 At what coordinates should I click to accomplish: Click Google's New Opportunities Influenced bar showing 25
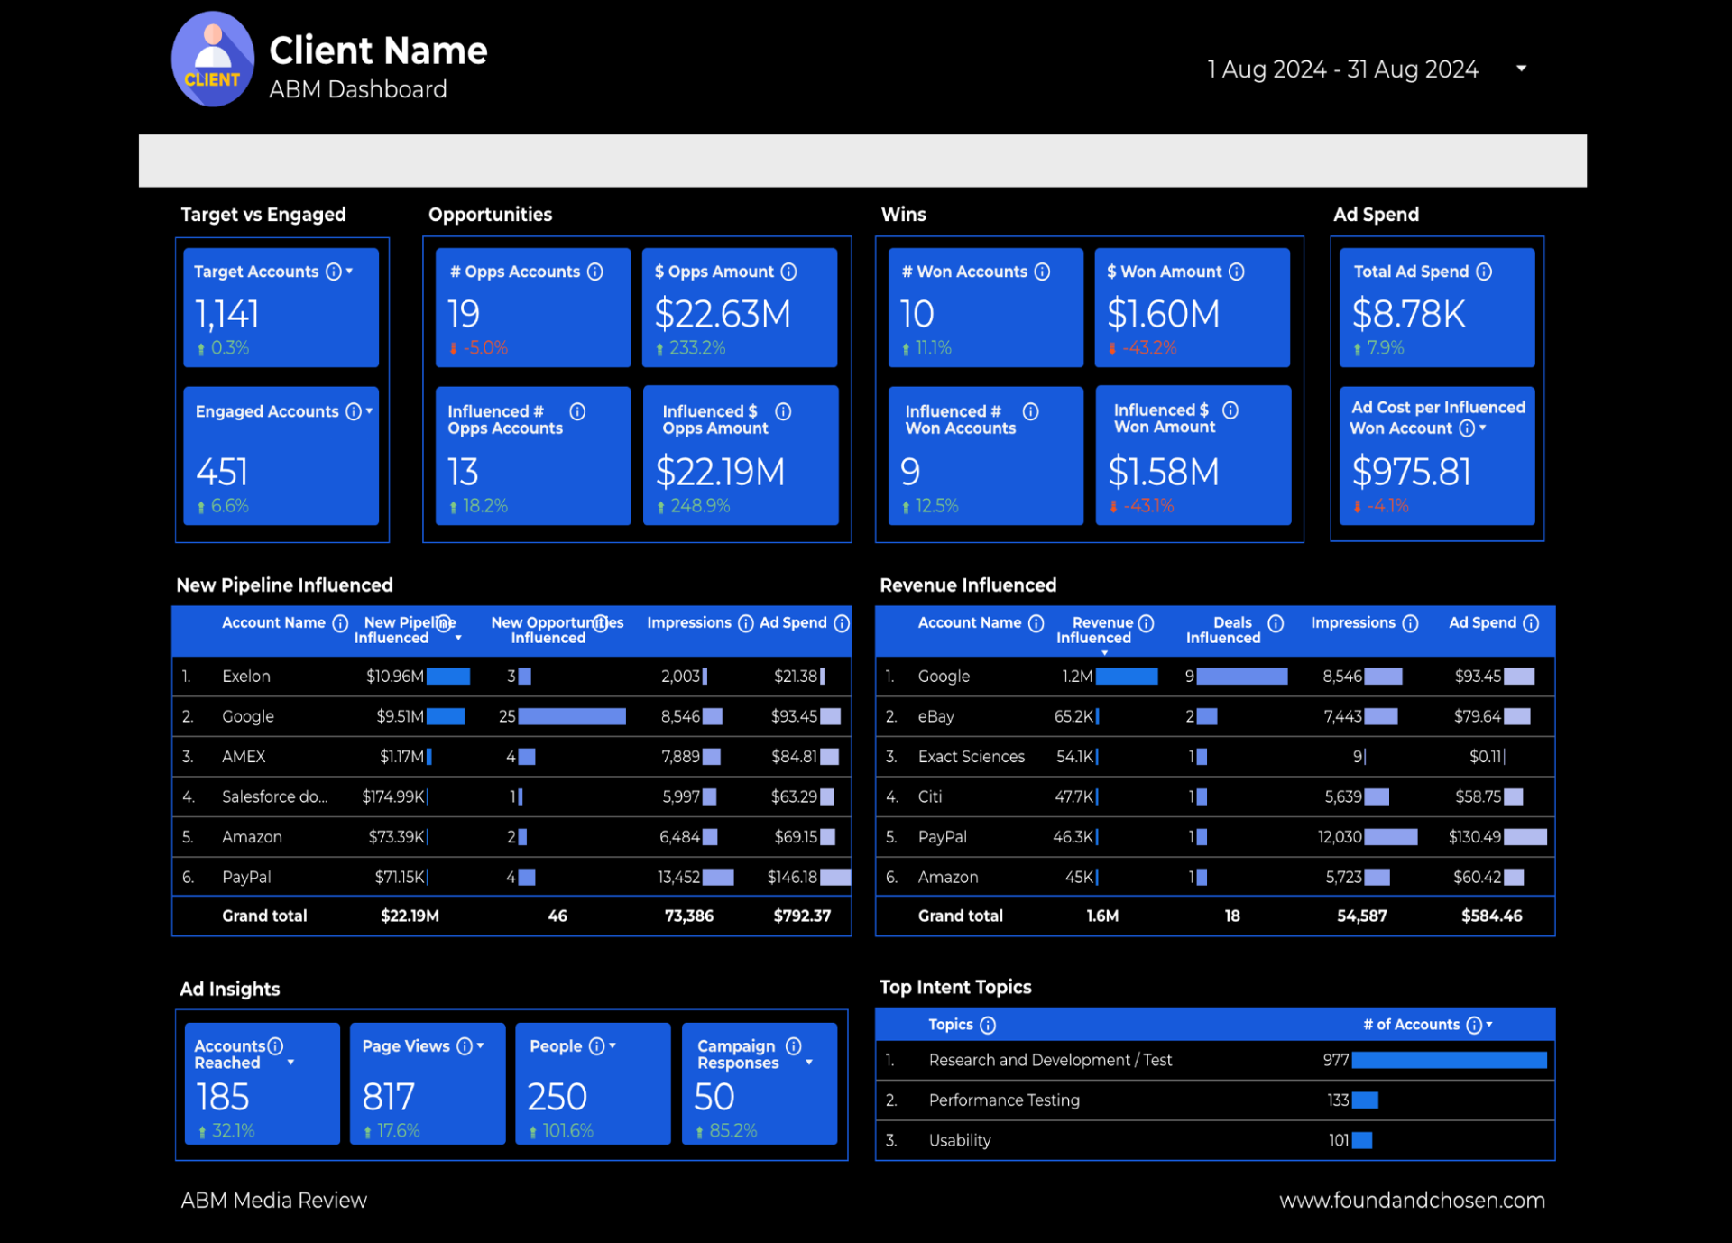coord(572,716)
